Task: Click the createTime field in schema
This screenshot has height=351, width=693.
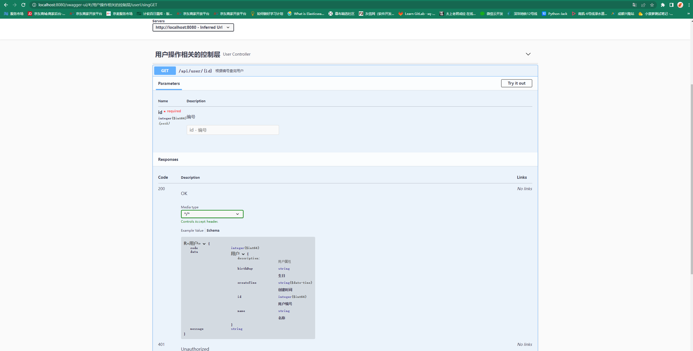Action: 247,283
